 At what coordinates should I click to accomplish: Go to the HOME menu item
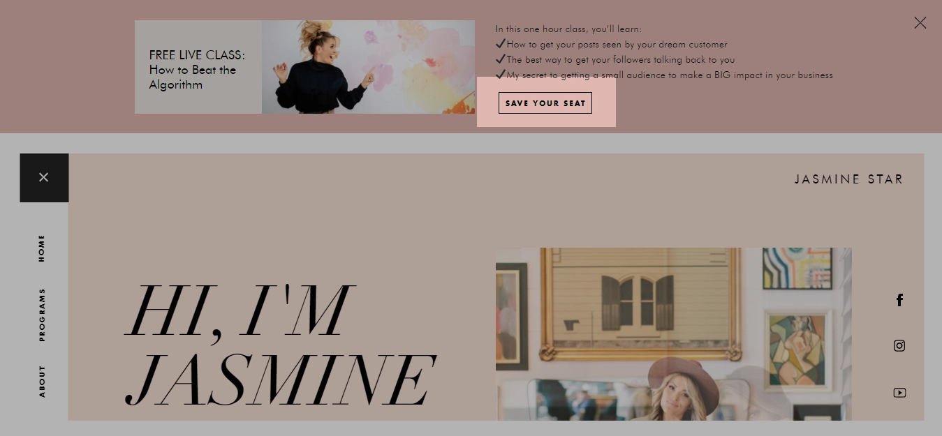tap(41, 248)
